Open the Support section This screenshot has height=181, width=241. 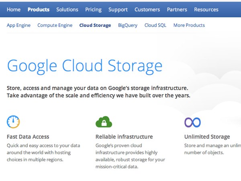pos(118,10)
